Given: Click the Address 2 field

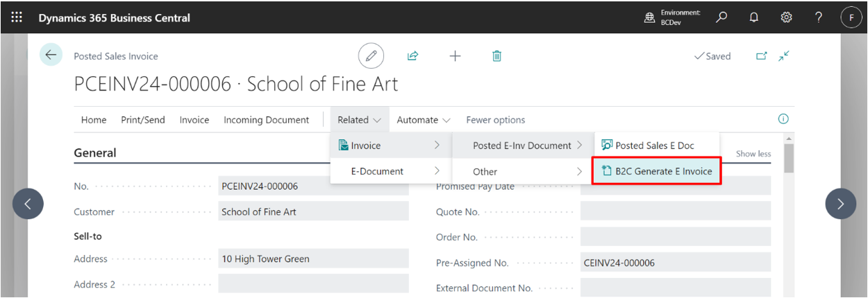Looking at the screenshot, I should [314, 284].
